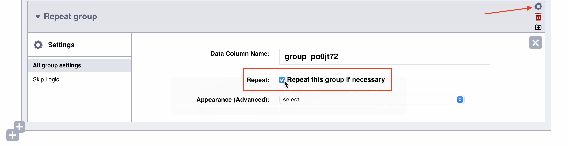
Task: Click the 'Repeat group' title text
Action: point(70,17)
